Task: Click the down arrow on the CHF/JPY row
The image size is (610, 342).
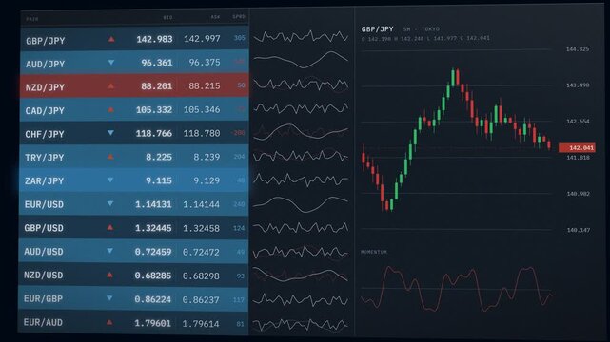Action: [x=111, y=133]
